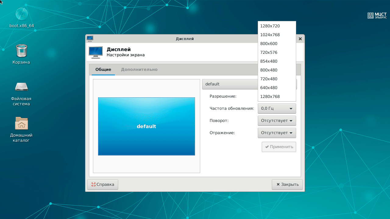Select 1024x768 resolution from the list
This screenshot has width=390, height=219.
tap(277, 35)
